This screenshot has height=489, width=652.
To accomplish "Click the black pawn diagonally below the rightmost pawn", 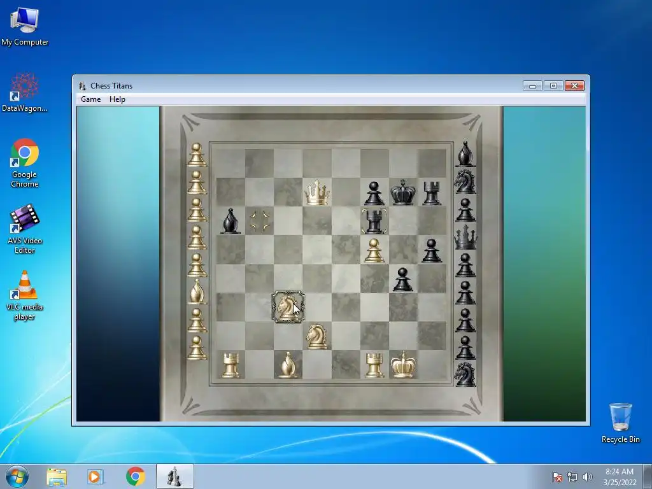I will pos(402,279).
